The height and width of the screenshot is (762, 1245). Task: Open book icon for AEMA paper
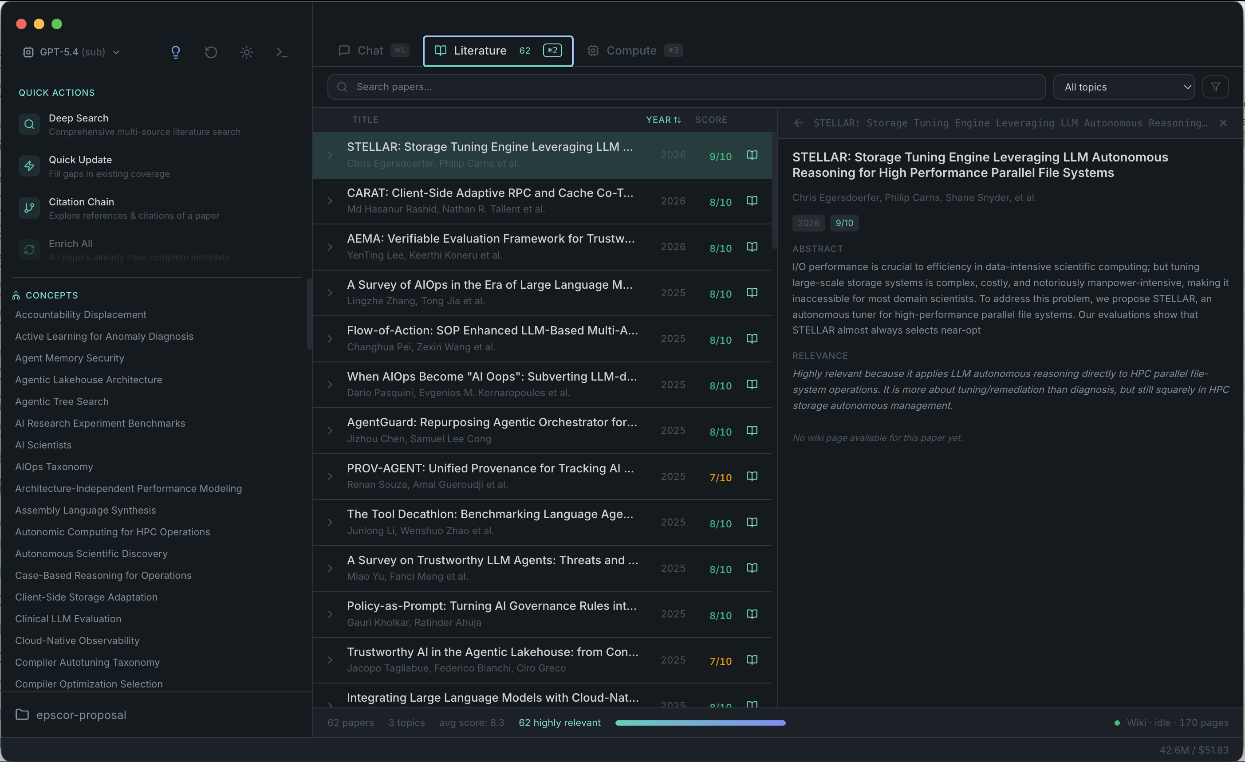tap(752, 247)
